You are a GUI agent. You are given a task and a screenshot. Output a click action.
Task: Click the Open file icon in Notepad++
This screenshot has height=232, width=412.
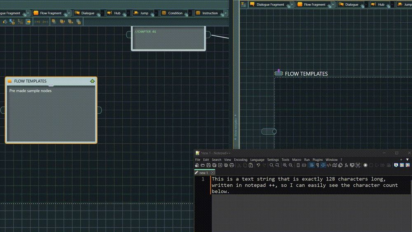[x=203, y=165]
